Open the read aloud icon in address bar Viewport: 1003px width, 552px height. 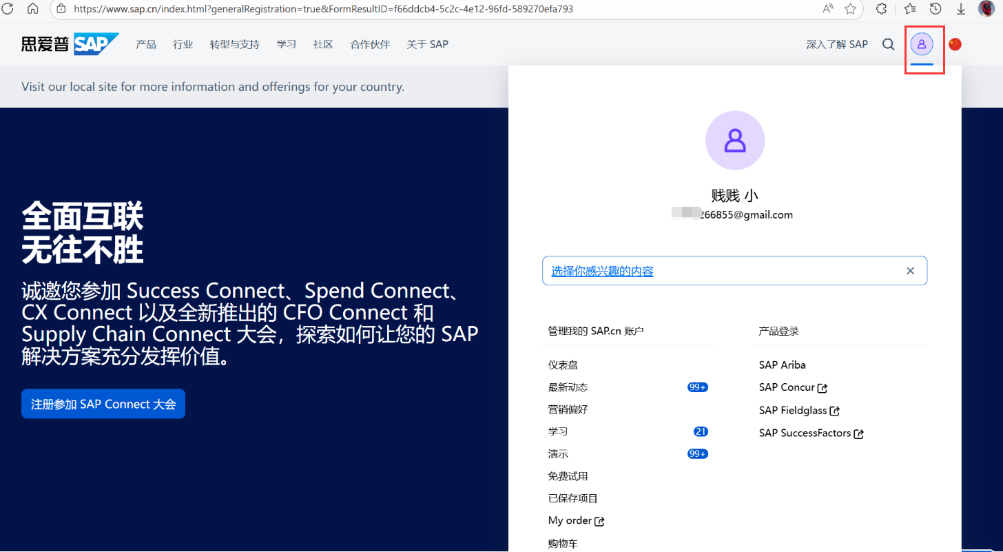click(x=828, y=9)
